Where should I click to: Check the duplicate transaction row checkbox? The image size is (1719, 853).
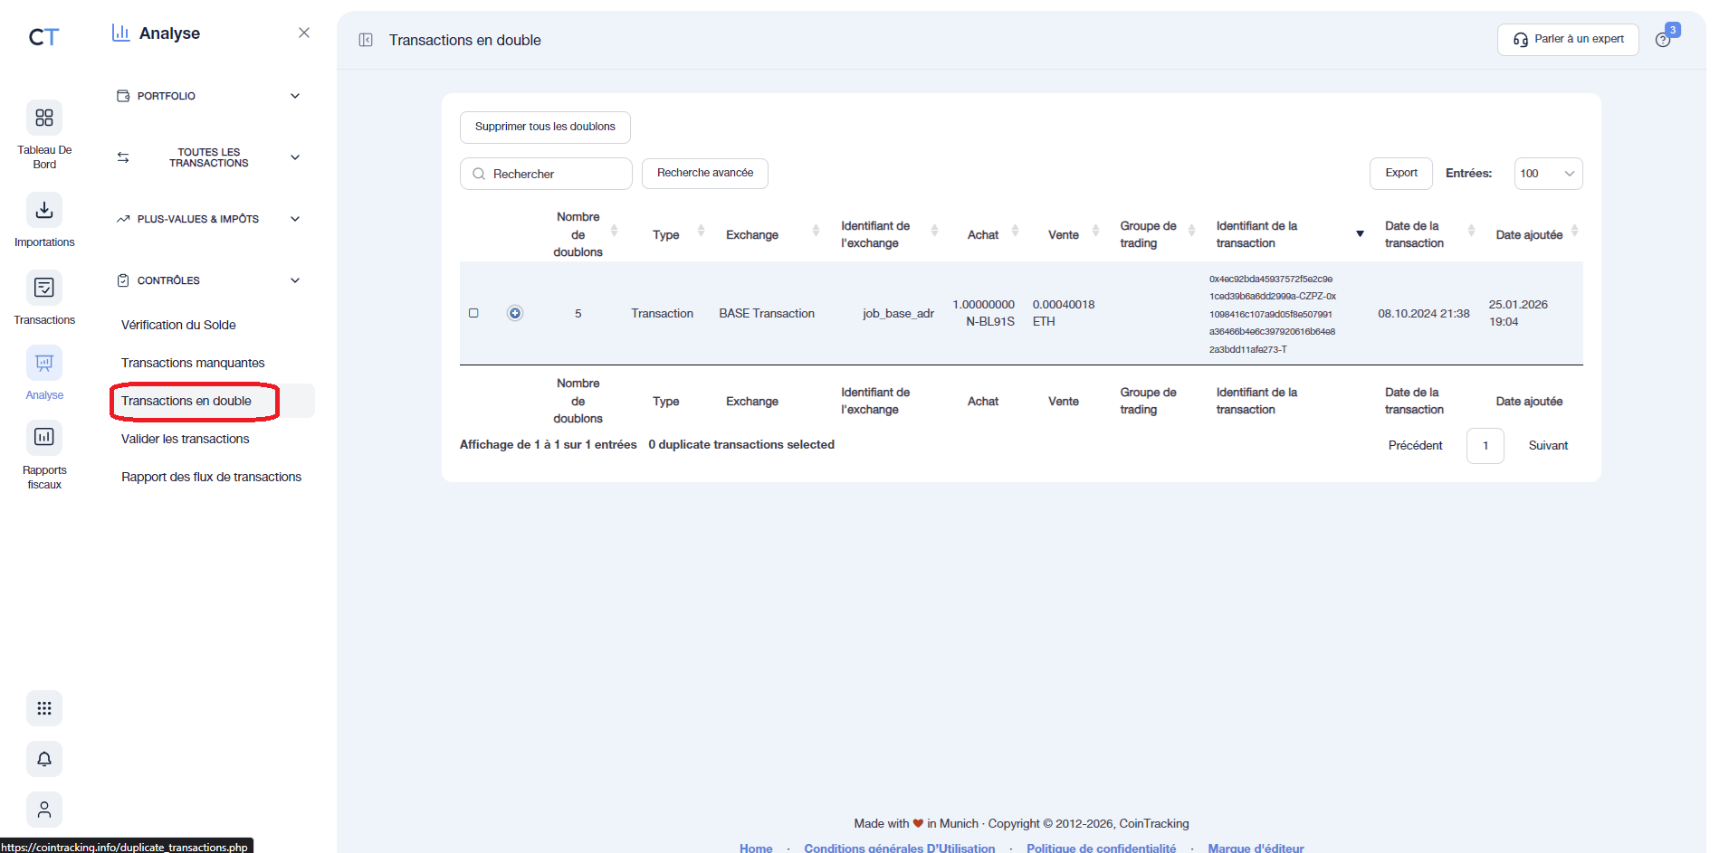473,313
